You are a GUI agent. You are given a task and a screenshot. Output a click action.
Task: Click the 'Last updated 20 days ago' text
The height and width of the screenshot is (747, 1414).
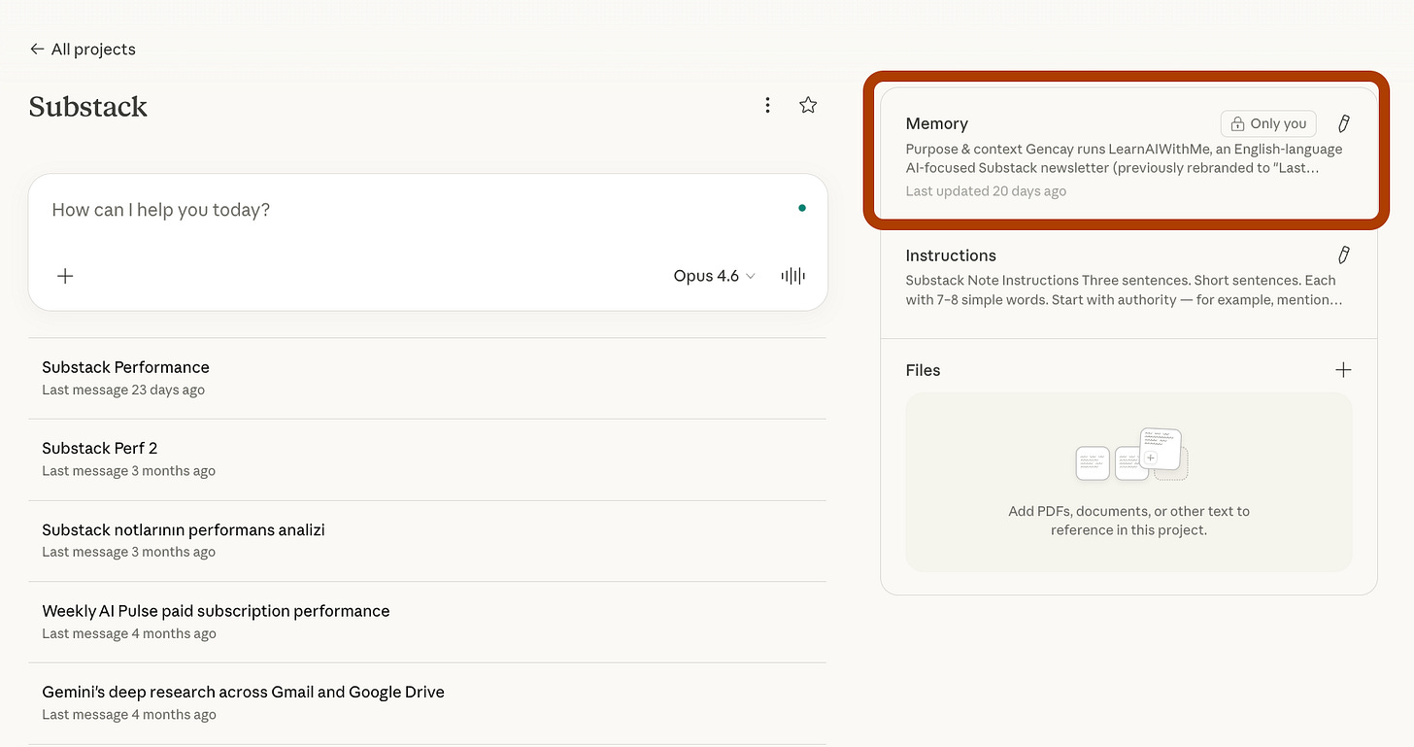(x=986, y=191)
